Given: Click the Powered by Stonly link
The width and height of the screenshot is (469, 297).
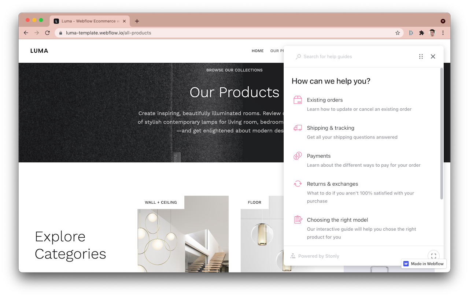Looking at the screenshot, I should (315, 256).
